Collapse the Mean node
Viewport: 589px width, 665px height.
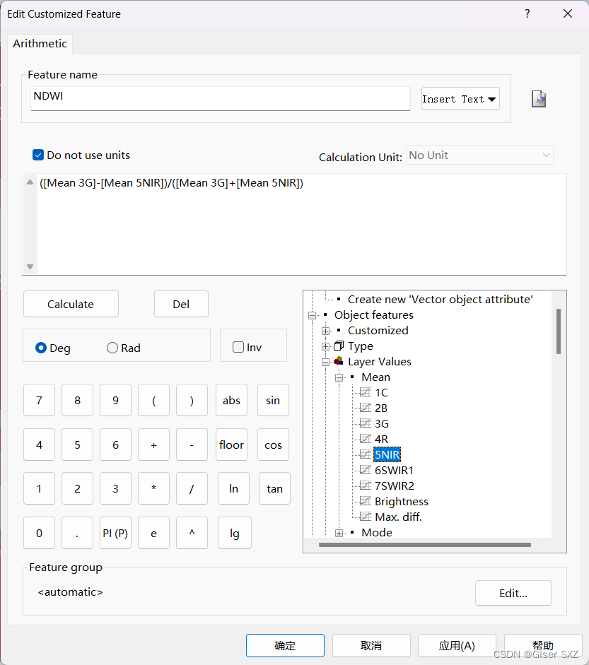(x=339, y=377)
